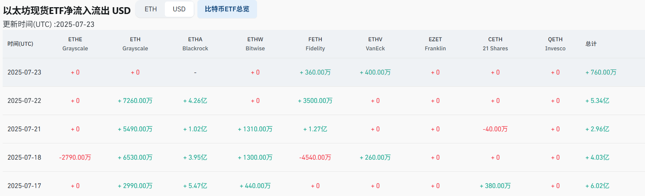Click the ETHV VanEck column header
The image size is (645, 196).
[375, 44]
